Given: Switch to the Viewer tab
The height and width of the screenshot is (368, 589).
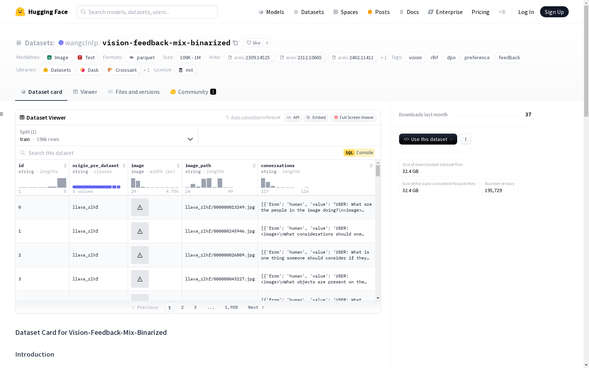Looking at the screenshot, I should [85, 92].
